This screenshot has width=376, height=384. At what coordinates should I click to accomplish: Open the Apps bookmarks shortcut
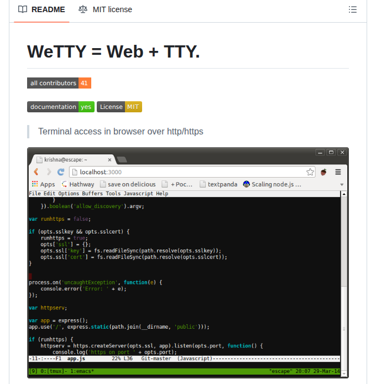(x=43, y=184)
